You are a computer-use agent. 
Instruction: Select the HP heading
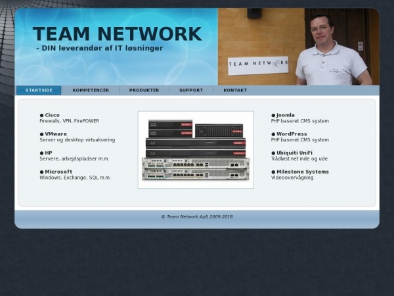click(x=49, y=153)
